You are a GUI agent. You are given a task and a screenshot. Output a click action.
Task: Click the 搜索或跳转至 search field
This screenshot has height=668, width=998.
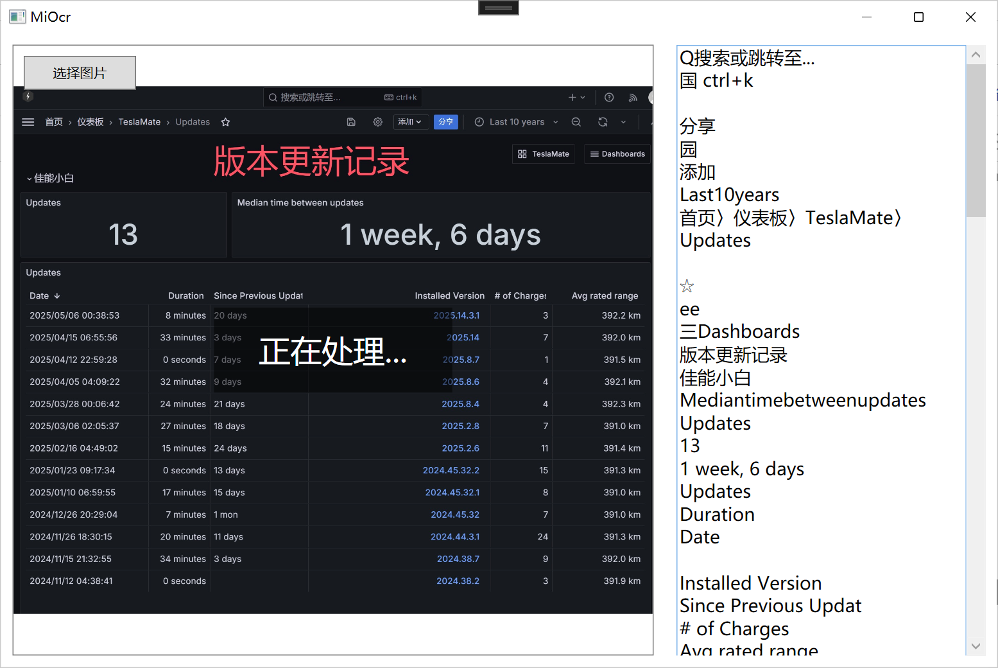click(343, 98)
